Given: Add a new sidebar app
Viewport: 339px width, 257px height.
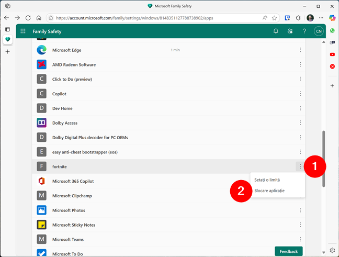Looking at the screenshot, I should tap(332, 86).
